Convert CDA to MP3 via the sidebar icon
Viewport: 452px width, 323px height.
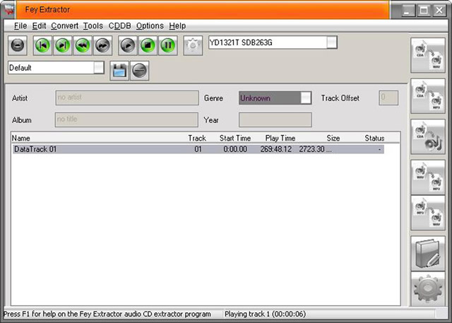click(x=428, y=96)
